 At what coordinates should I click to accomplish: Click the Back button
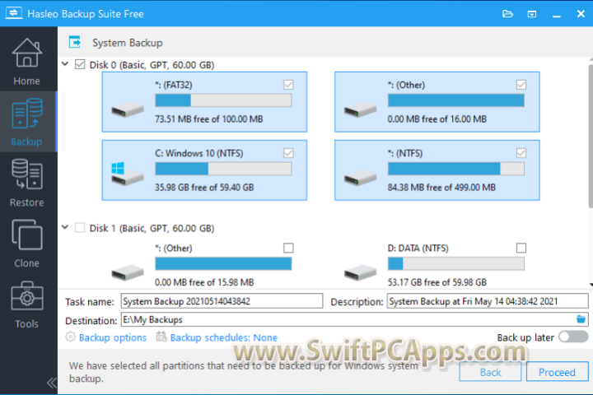pos(490,372)
